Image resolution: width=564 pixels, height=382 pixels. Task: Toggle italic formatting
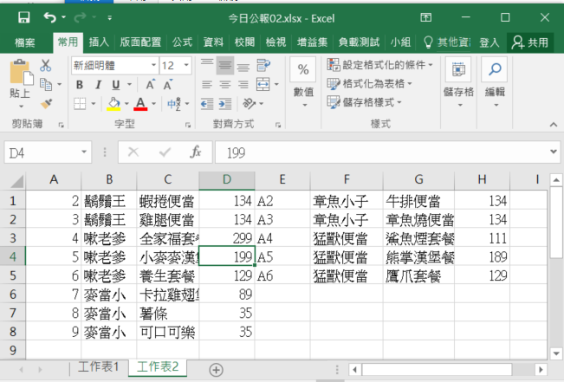(x=98, y=85)
